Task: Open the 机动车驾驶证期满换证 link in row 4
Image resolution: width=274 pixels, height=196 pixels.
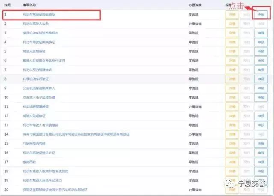Action: 39,42
